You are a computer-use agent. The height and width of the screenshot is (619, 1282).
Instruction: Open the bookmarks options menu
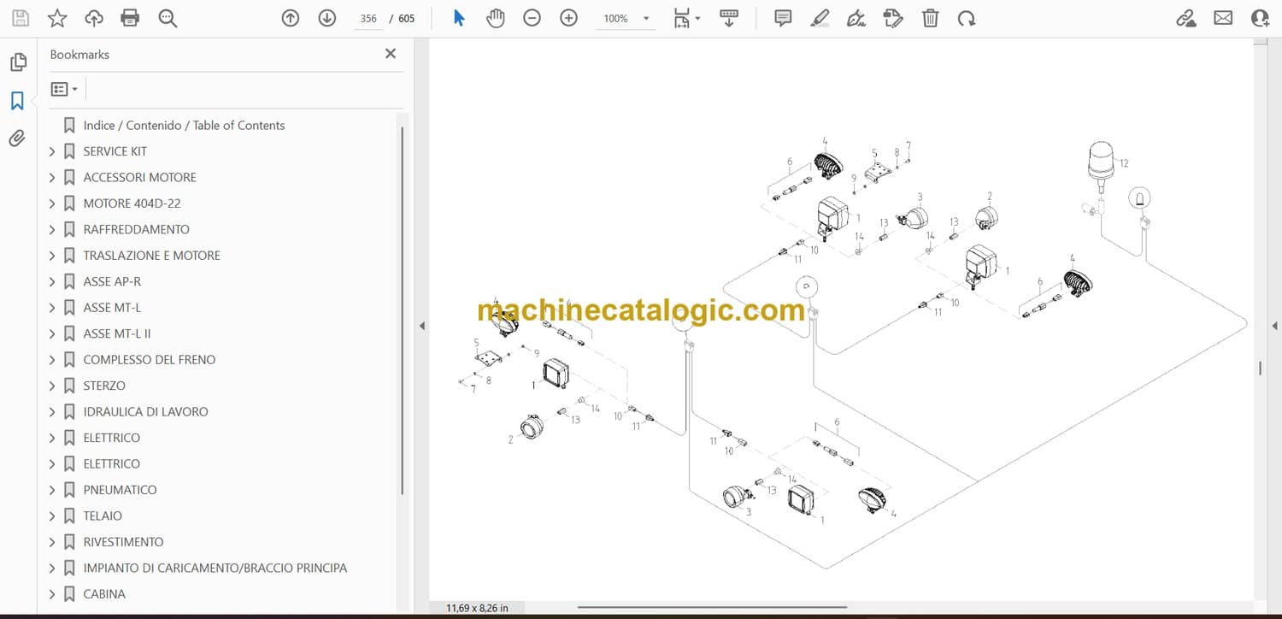64,89
